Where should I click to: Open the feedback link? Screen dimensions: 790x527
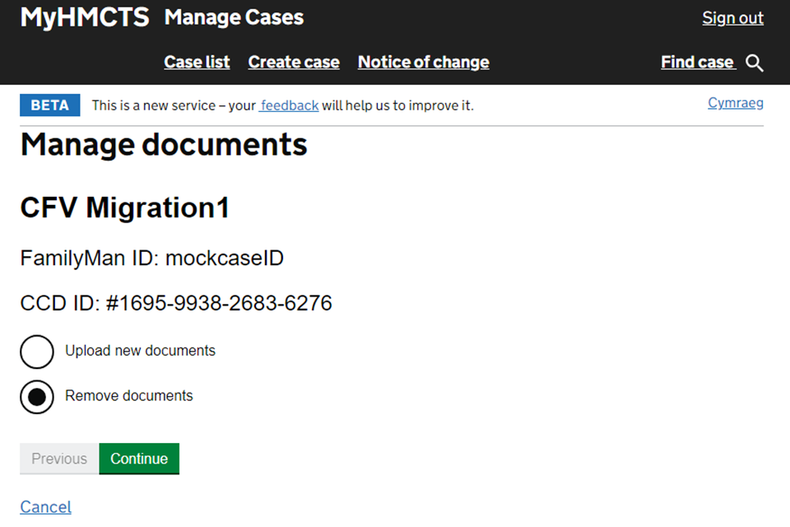point(290,105)
